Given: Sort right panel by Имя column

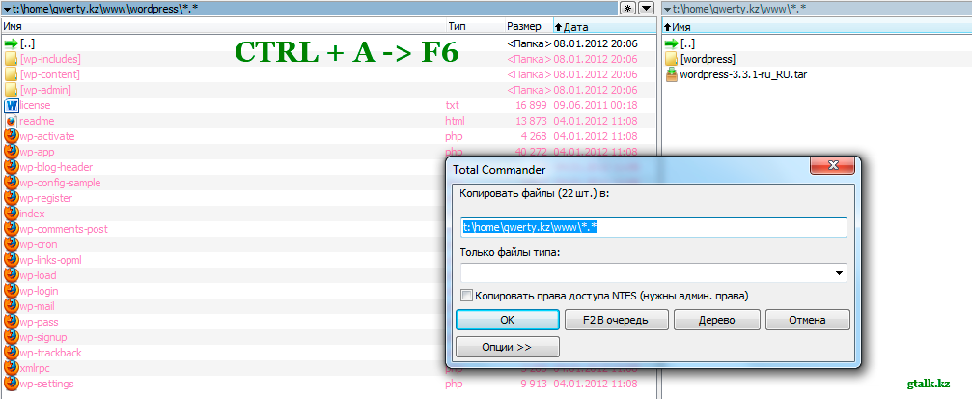Looking at the screenshot, I should coord(817,27).
